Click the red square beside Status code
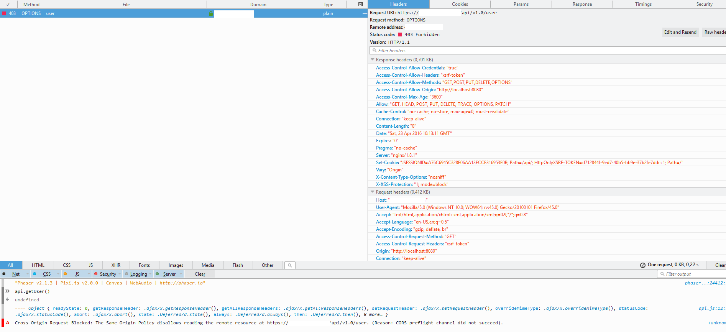 coord(400,35)
